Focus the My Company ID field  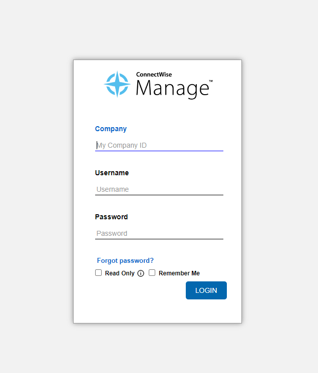coord(159,145)
